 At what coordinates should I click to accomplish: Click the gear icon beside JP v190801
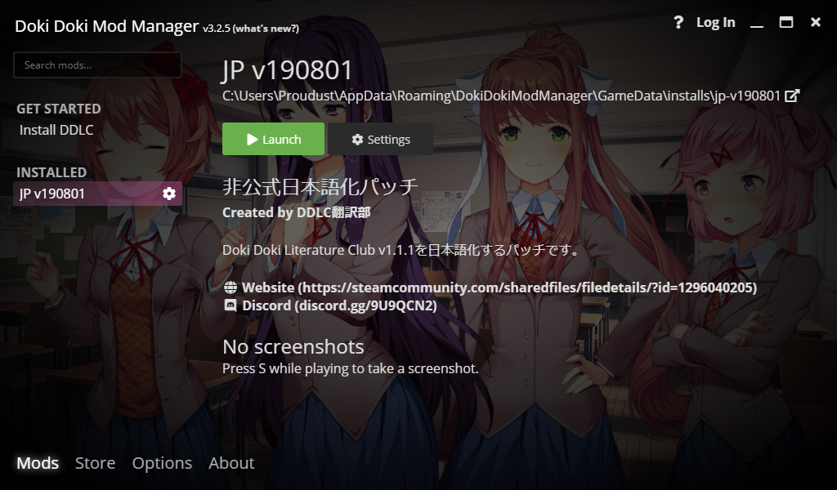(x=169, y=194)
